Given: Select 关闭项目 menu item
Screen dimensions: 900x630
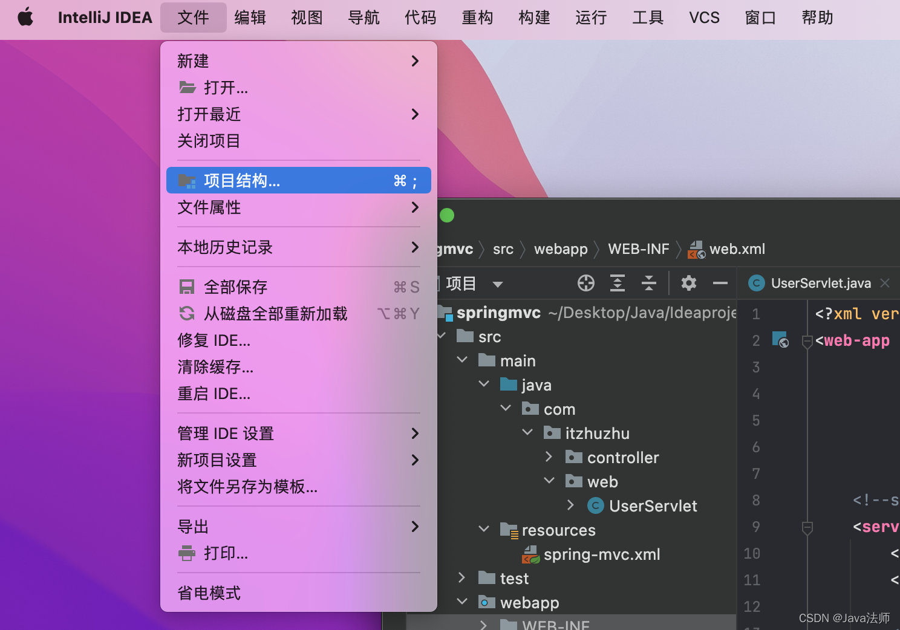Looking at the screenshot, I should point(299,141).
